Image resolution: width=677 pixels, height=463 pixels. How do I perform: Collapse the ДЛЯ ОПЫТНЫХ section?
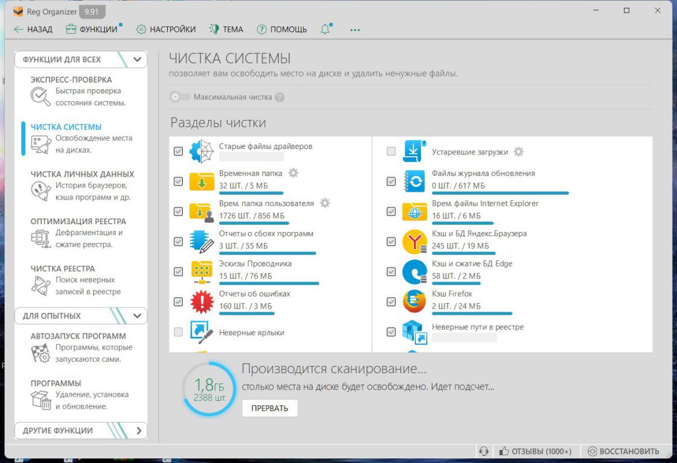point(137,316)
